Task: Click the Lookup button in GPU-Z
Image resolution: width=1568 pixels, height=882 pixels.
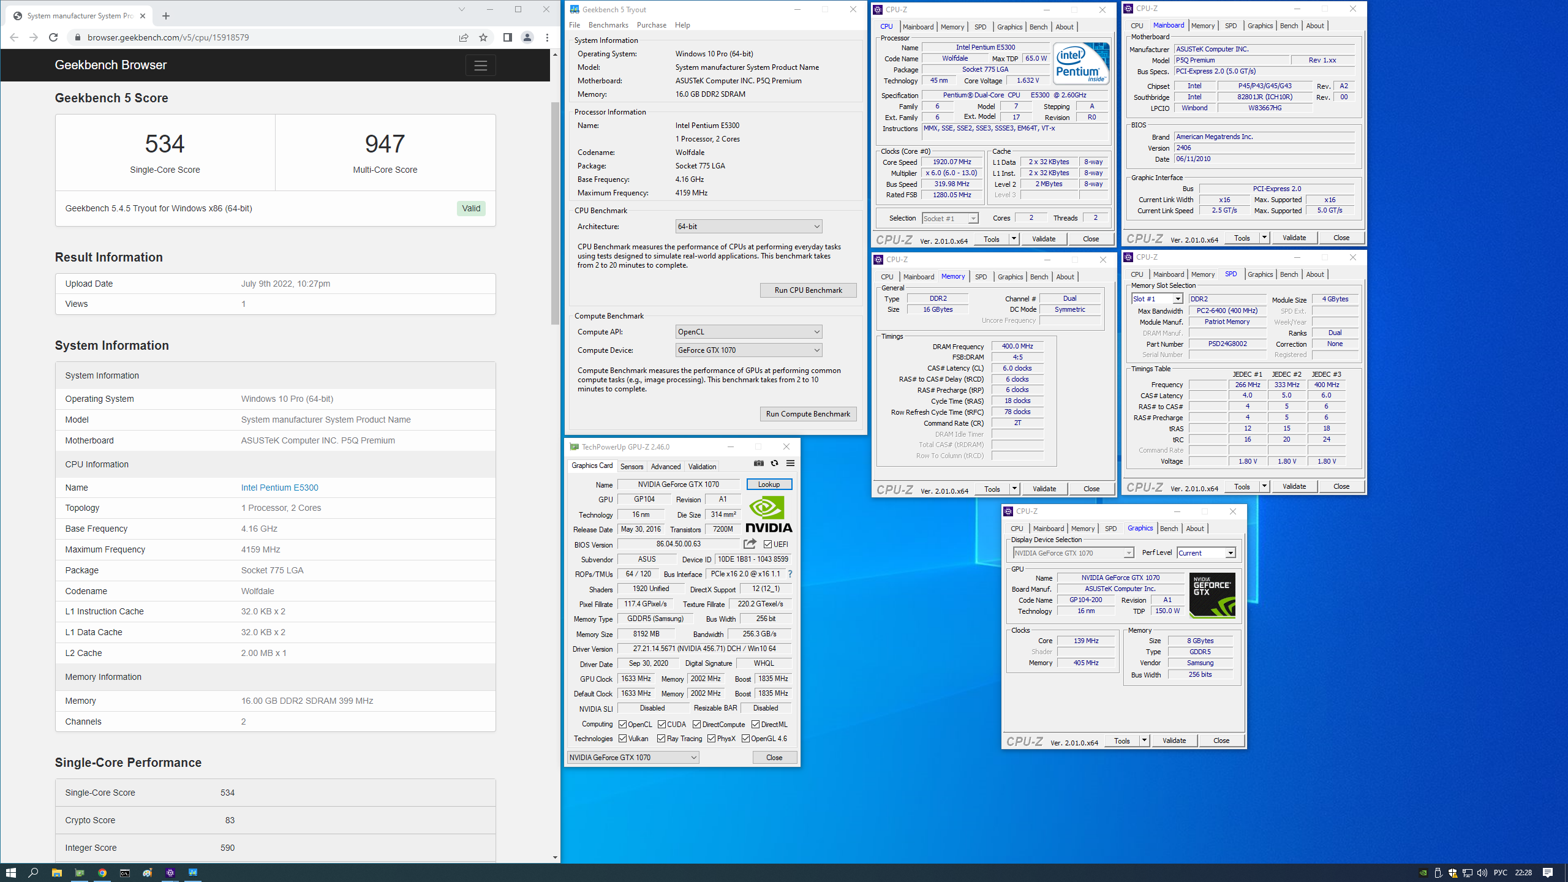Action: pos(769,484)
